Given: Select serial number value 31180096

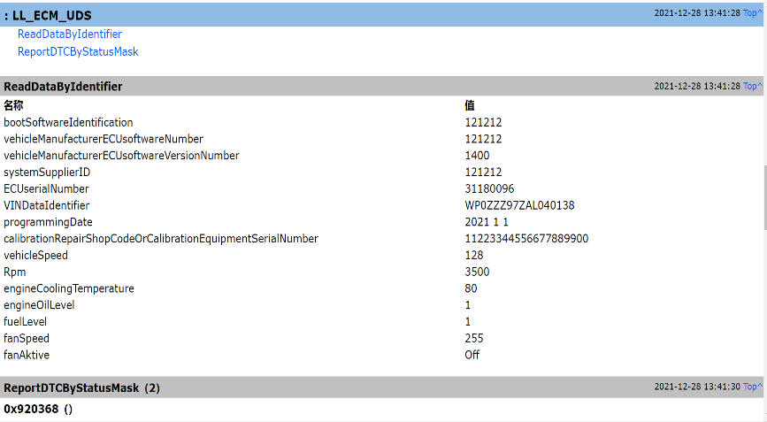Looking at the screenshot, I should [x=489, y=188].
